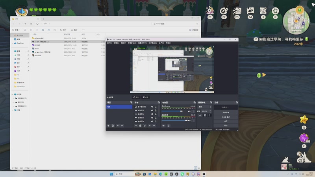The height and width of the screenshot is (177, 315).
Task: Open File menu in OBS menu bar
Action: tap(109, 43)
